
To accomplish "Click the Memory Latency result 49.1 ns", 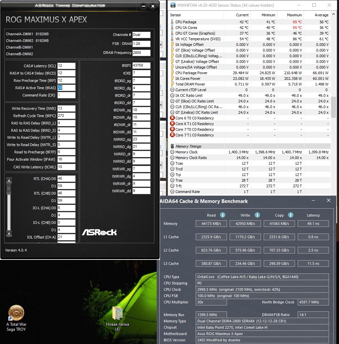I will point(313,224).
